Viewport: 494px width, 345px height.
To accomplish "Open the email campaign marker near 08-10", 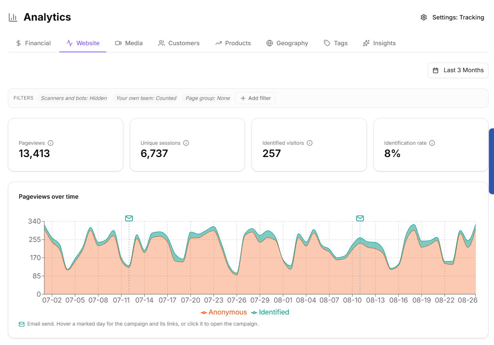I will [360, 218].
